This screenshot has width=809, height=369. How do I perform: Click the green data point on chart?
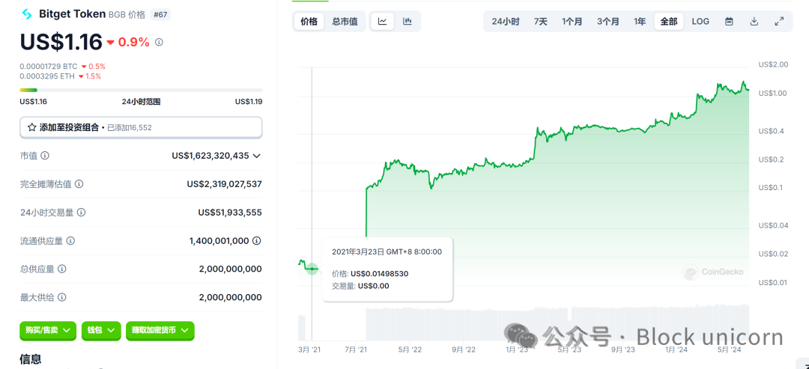tap(312, 269)
